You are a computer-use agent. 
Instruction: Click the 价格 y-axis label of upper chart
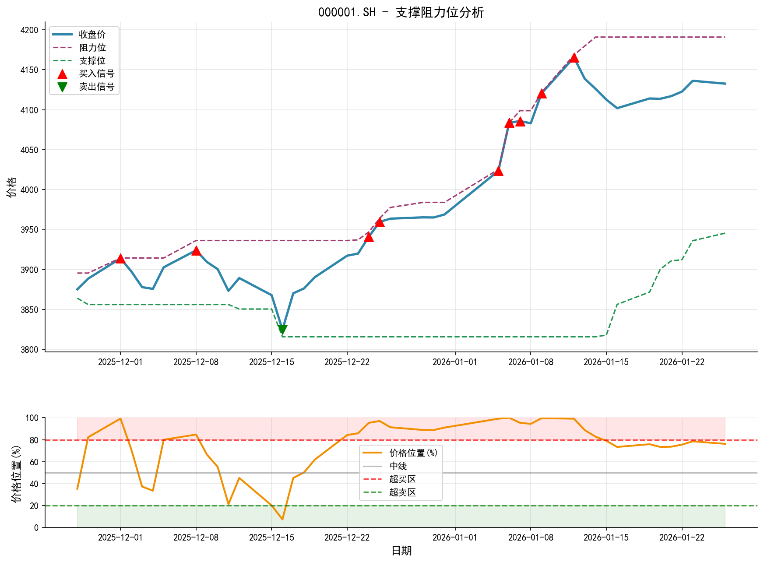coord(12,187)
